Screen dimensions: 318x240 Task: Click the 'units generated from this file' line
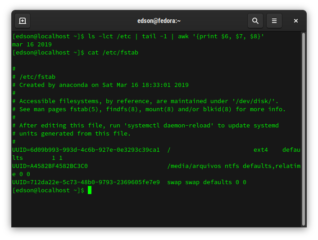coord(72,134)
